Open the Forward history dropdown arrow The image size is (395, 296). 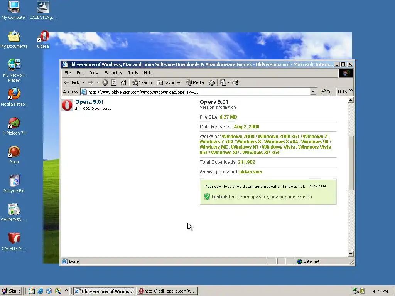(x=98, y=82)
